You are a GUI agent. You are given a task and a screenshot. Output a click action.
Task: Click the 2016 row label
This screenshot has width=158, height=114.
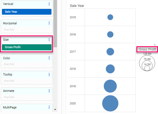73,35
